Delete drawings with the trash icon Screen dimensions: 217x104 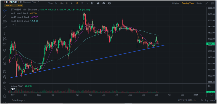point(4,96)
